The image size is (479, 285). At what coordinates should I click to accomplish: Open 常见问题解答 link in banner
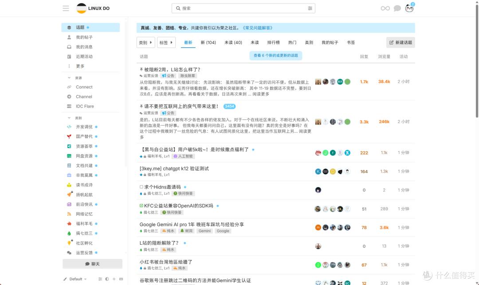[x=258, y=28]
